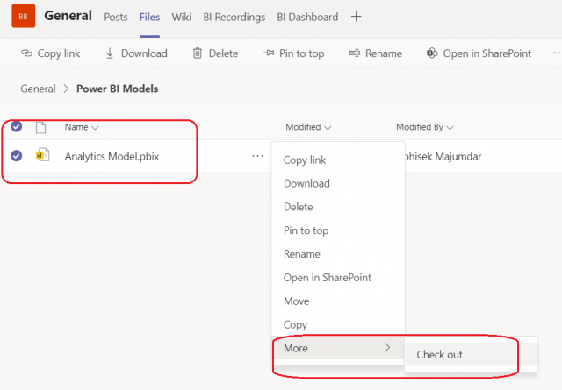Click the Delete toolbar label
The width and height of the screenshot is (562, 390).
click(x=223, y=53)
